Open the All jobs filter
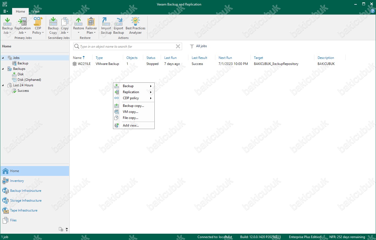 199,46
